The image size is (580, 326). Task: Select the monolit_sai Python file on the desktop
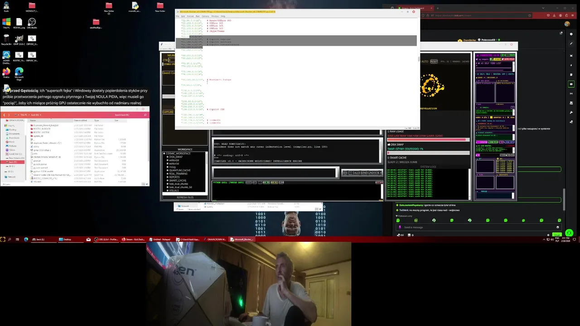pos(135,7)
